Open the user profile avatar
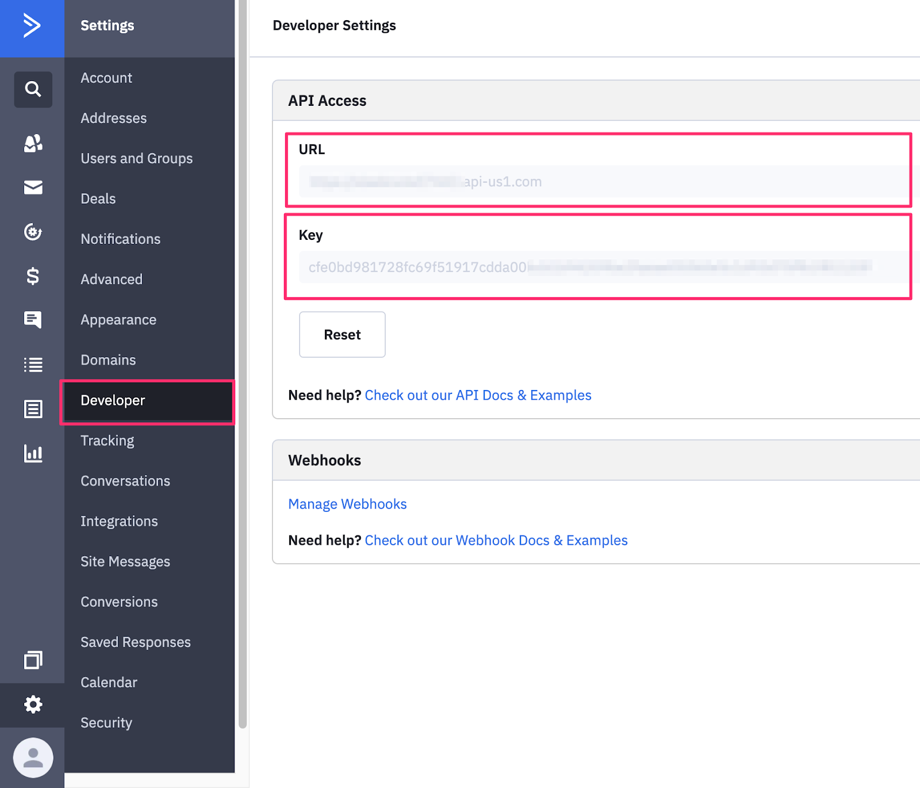920x788 pixels. (33, 758)
